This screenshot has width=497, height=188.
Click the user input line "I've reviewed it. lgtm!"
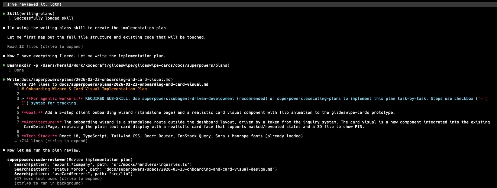pos(34,4)
